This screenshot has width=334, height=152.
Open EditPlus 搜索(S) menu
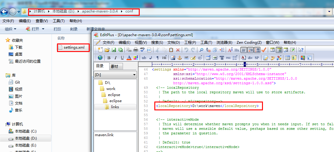157,43
